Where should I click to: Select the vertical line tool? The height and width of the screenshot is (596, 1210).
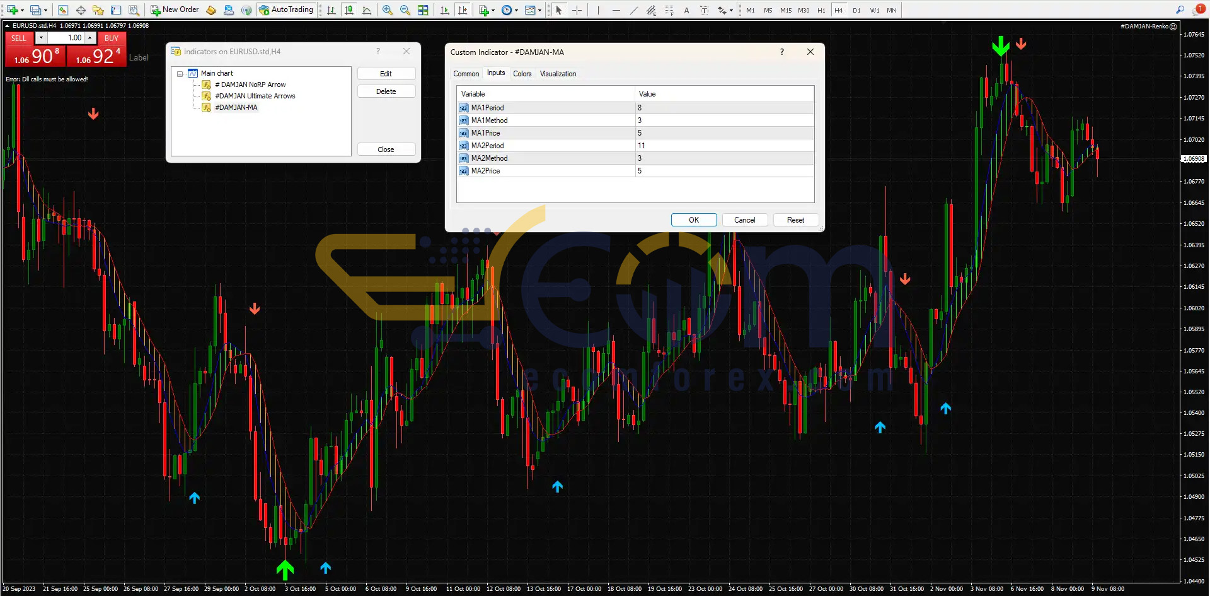point(598,10)
